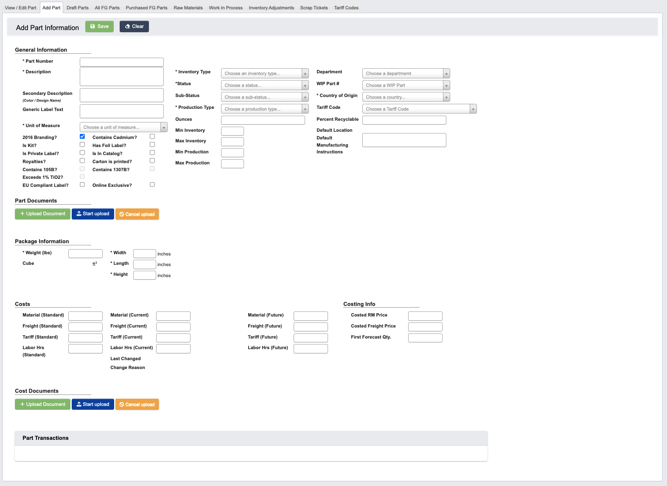Open the View / Edit Part tab

[x=21, y=8]
